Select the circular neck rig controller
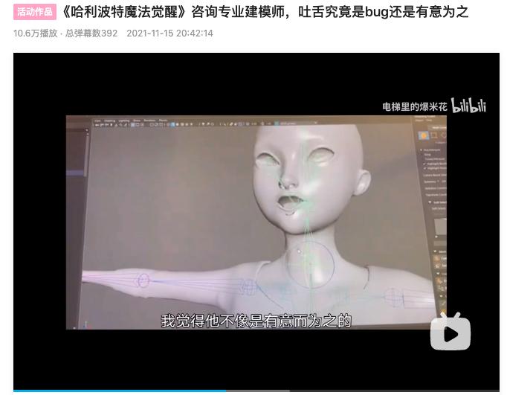The image size is (507, 395). click(x=309, y=264)
